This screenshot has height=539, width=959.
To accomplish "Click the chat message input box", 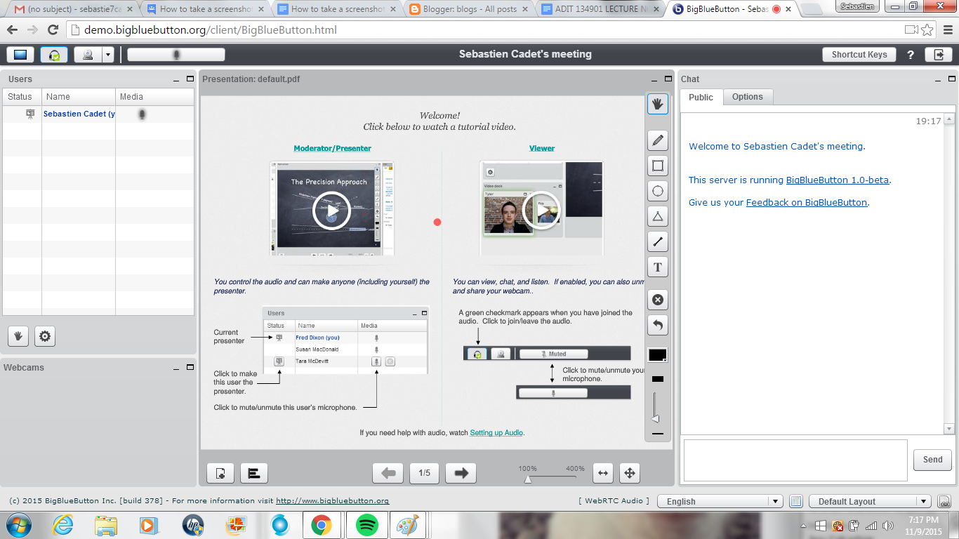I will [x=795, y=460].
